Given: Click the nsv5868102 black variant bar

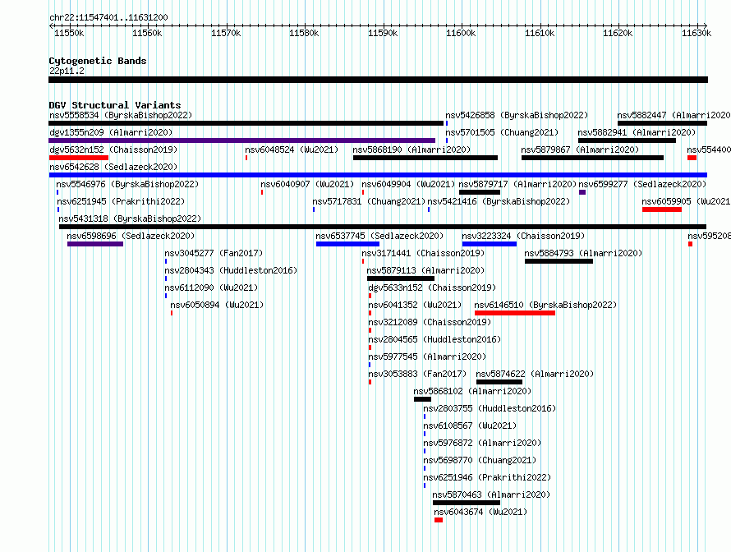Looking at the screenshot, I should [x=422, y=399].
